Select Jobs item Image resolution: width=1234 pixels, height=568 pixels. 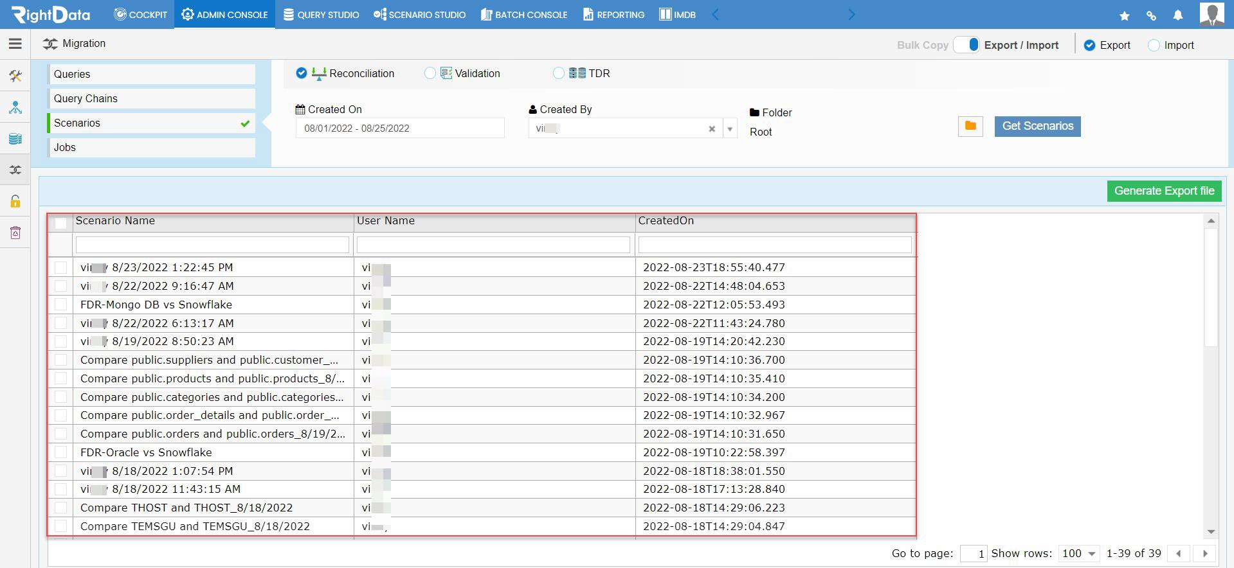(152, 147)
